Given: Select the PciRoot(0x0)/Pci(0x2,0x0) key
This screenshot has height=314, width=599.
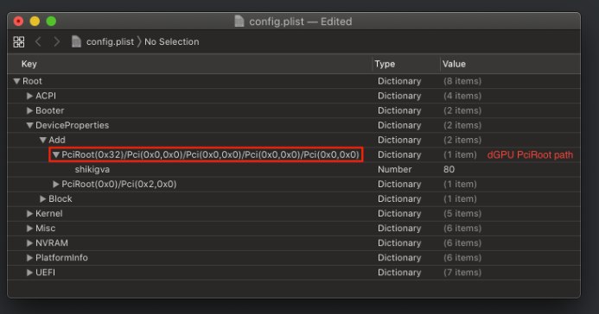Looking at the screenshot, I should [x=118, y=185].
